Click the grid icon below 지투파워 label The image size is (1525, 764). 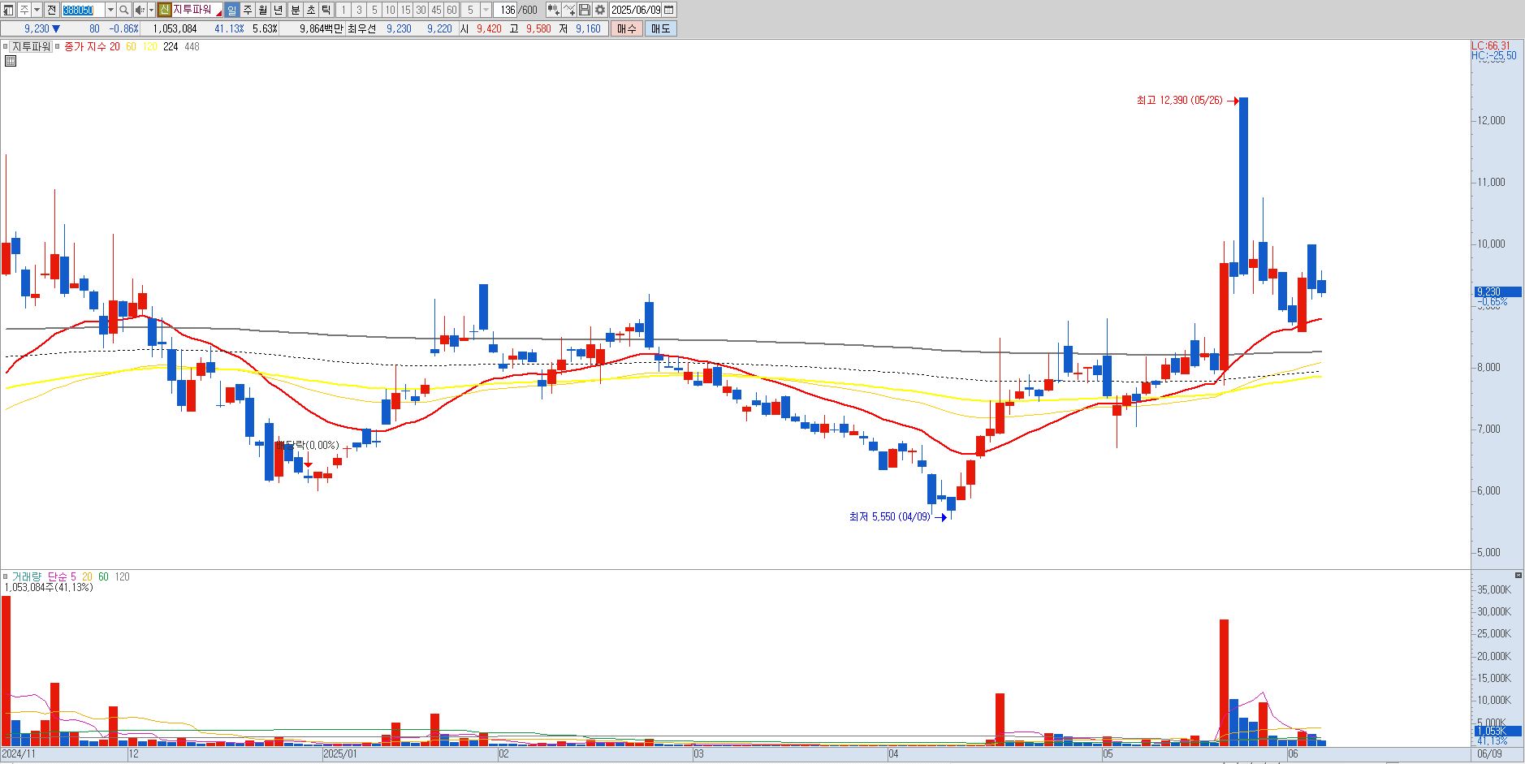click(10, 61)
